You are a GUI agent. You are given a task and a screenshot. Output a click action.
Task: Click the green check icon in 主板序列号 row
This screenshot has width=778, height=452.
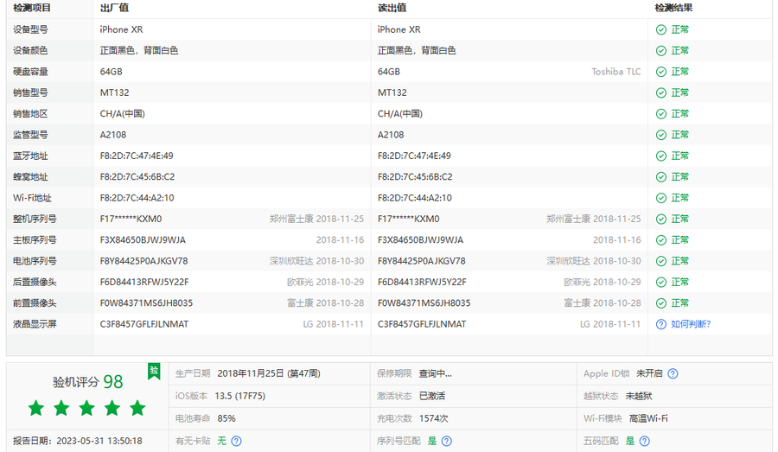661,240
